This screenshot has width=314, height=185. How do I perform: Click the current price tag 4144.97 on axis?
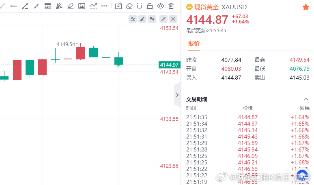tap(170, 65)
